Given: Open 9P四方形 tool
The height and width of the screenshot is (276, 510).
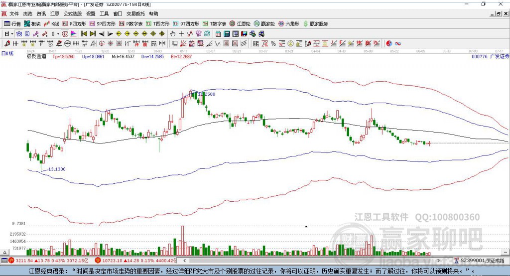Looking at the screenshot, I should [x=103, y=24].
